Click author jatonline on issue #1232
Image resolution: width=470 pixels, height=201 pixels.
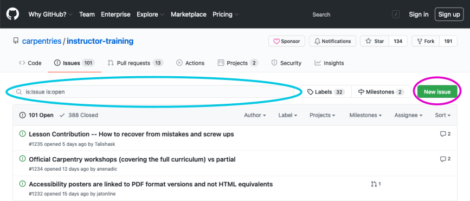(106, 194)
